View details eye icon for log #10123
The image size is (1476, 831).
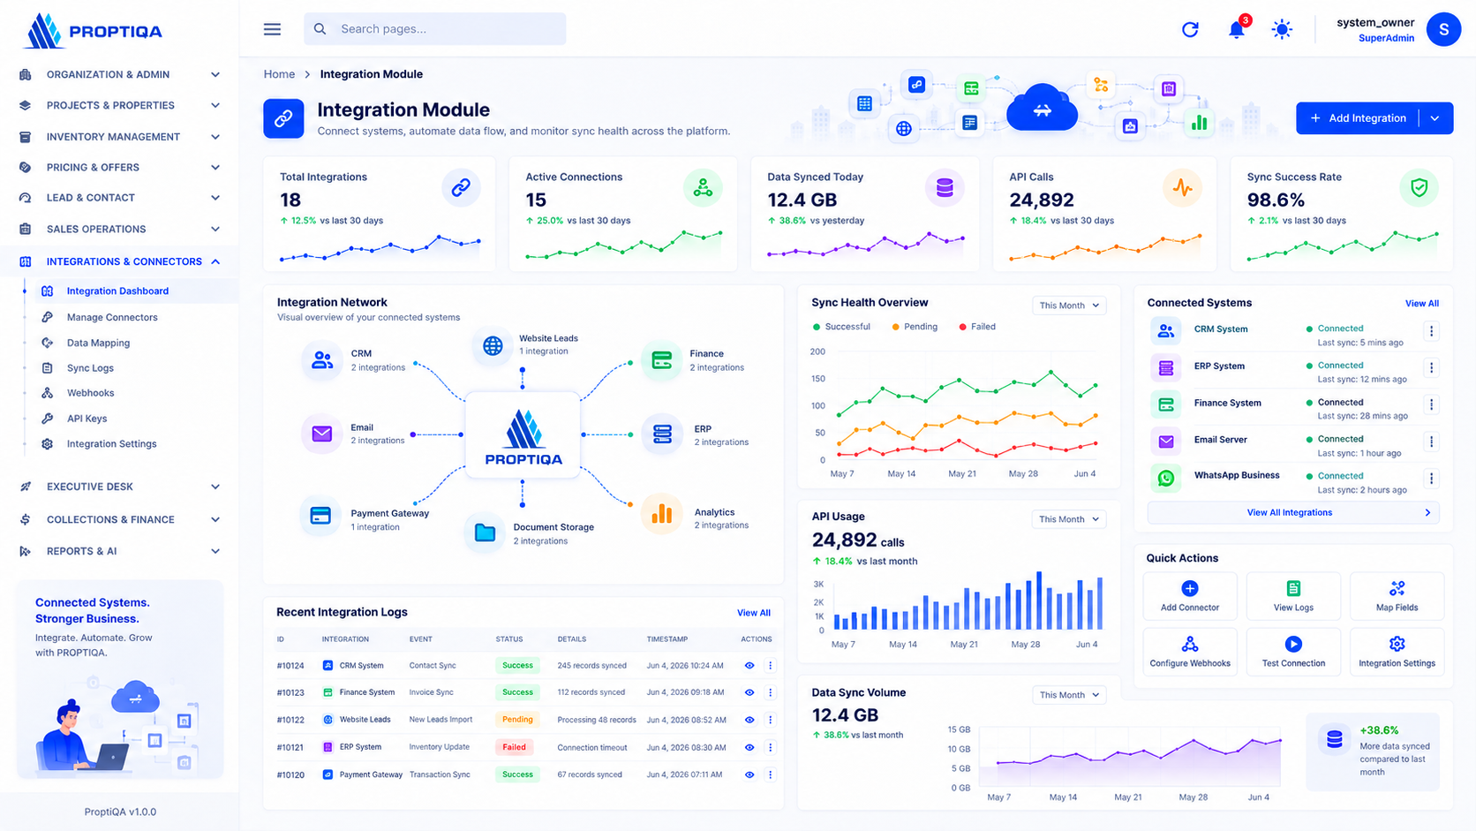pyautogui.click(x=749, y=692)
